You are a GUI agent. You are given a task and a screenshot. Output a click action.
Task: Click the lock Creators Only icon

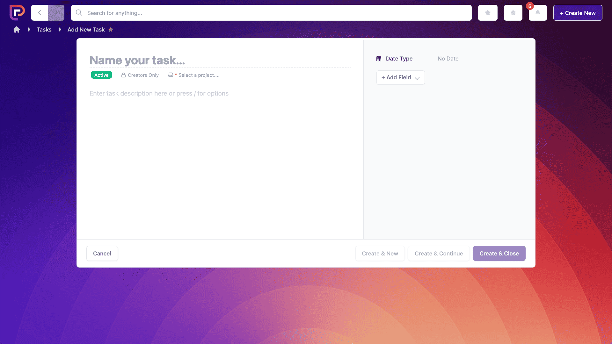(x=123, y=75)
